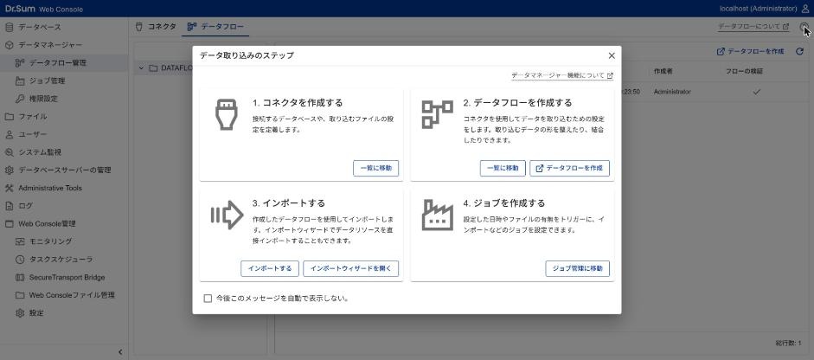Click the タスクスケジューラ clock icon
Screen dimensions: 814x360
(x=20, y=260)
